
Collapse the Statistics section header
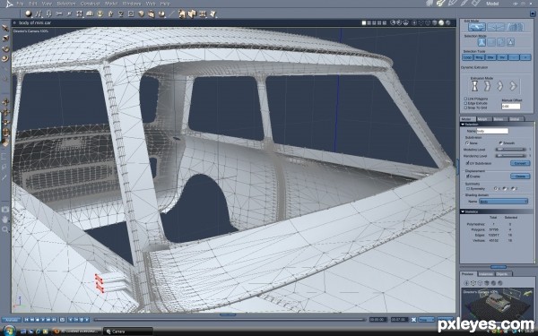pyautogui.click(x=463, y=211)
